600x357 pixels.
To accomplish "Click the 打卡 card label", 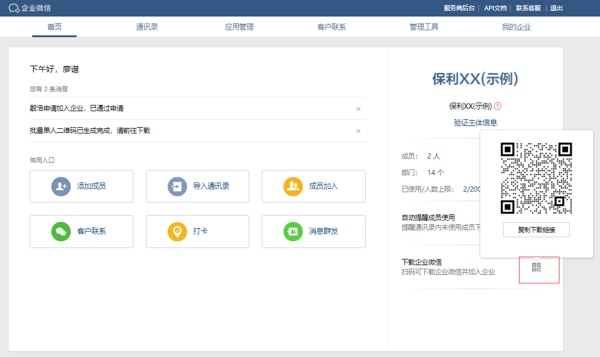I will pos(201,231).
